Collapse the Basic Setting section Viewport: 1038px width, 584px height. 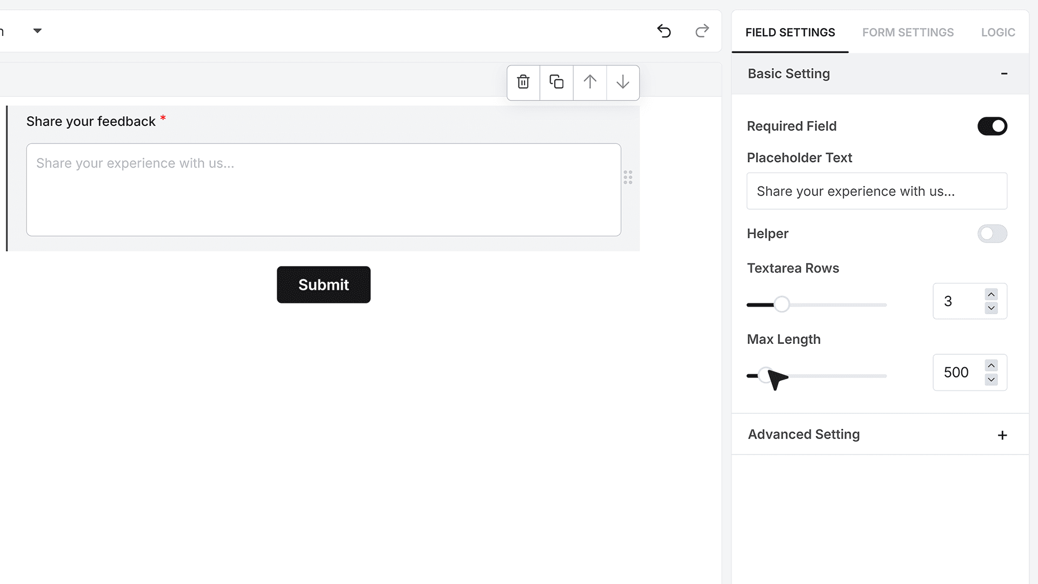pyautogui.click(x=1004, y=74)
